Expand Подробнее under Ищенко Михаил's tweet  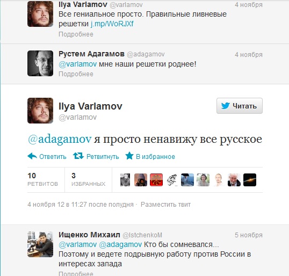point(76,273)
